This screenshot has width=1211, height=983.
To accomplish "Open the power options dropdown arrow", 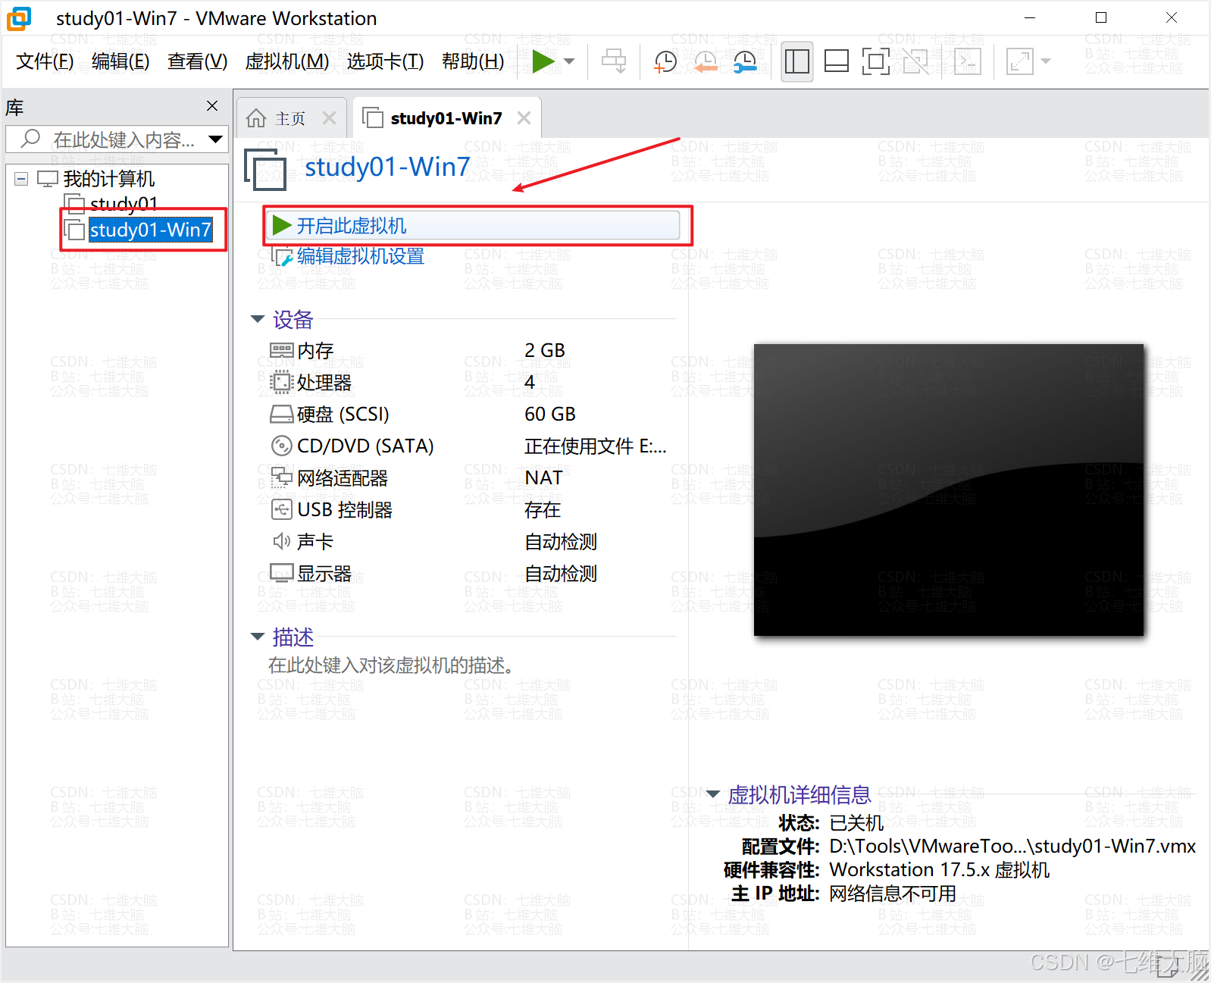I will 570,61.
